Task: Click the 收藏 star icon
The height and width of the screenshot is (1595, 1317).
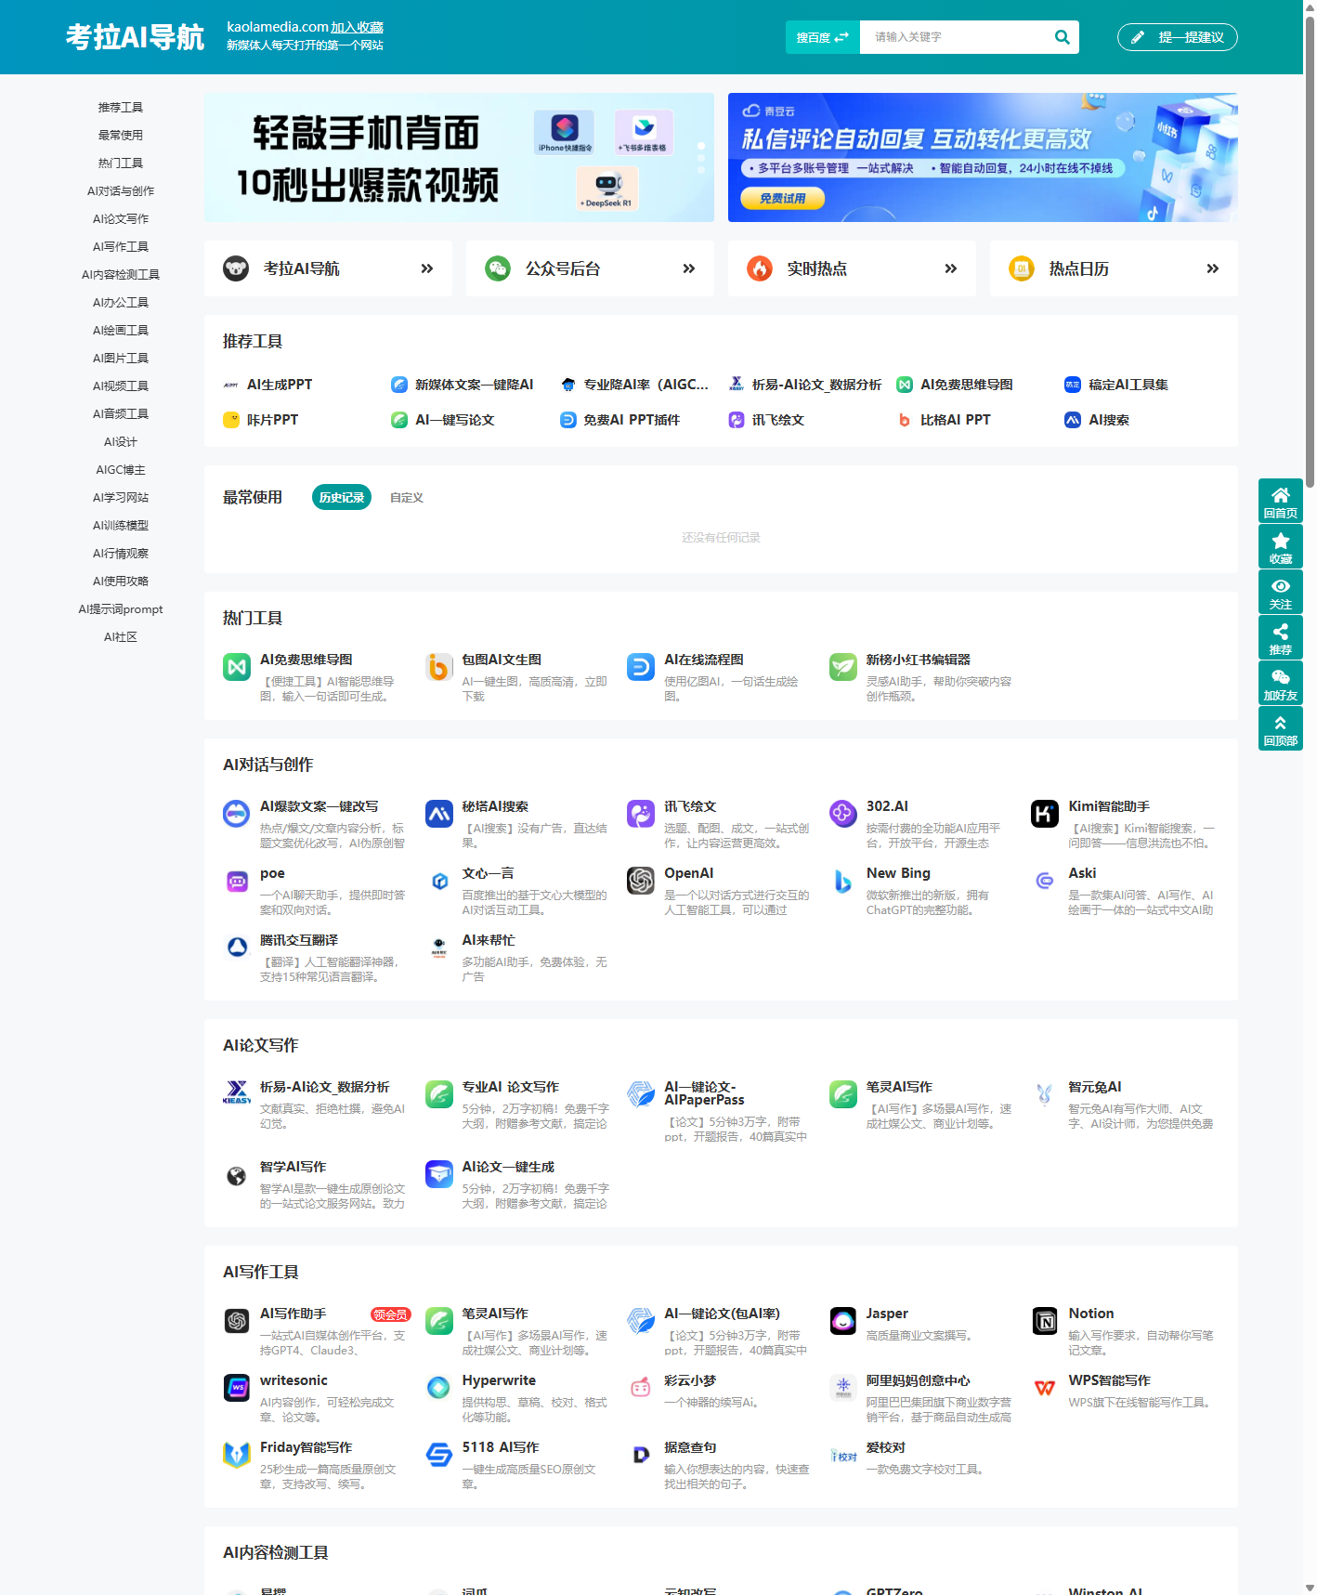Action: click(x=1281, y=541)
